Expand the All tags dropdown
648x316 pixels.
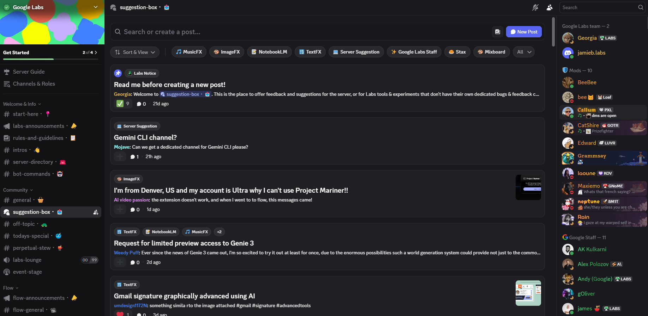point(524,52)
